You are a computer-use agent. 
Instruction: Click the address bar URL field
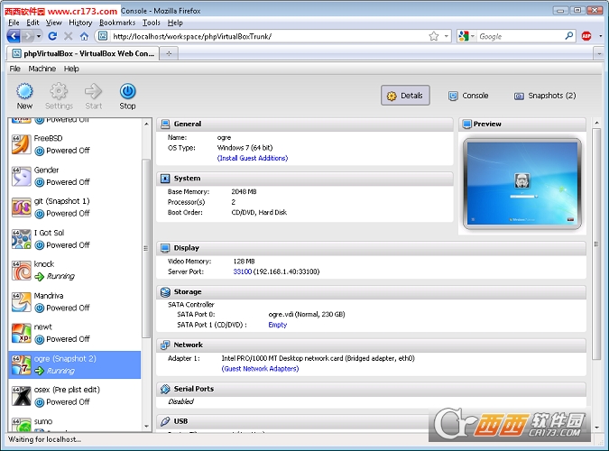[268, 36]
